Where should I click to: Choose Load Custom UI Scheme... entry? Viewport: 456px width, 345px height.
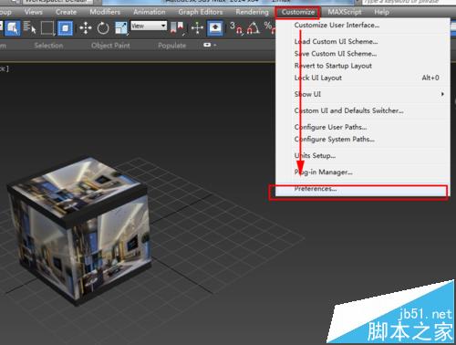pyautogui.click(x=363, y=41)
